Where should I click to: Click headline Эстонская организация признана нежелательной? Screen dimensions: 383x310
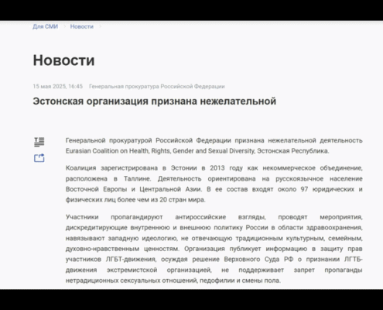(155, 101)
